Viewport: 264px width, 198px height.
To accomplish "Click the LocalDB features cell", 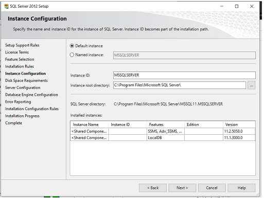I will [166, 138].
